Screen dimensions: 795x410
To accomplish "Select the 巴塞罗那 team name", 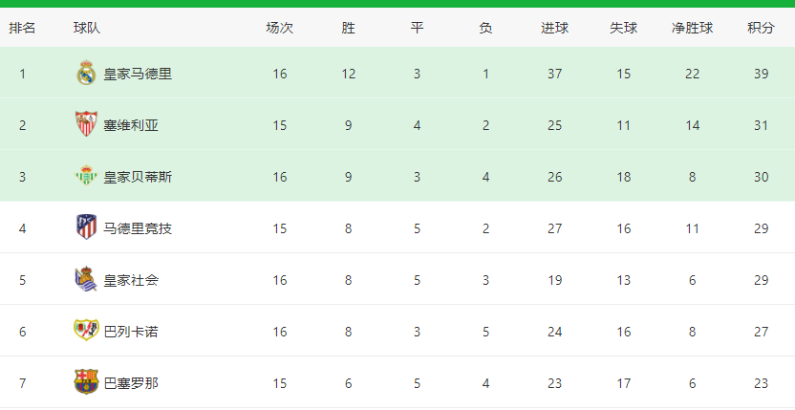I will [131, 383].
